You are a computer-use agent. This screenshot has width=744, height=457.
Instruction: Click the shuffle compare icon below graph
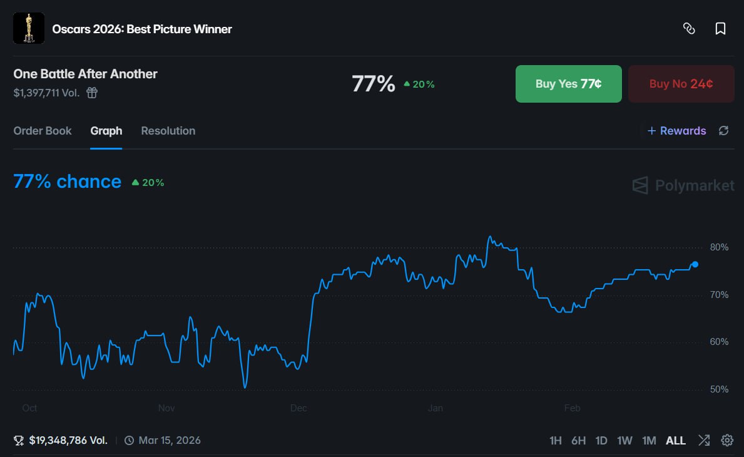(704, 440)
